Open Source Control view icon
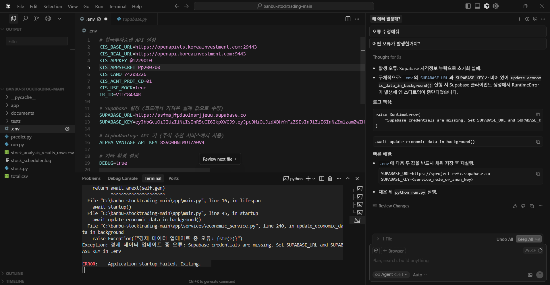 pyautogui.click(x=36, y=19)
